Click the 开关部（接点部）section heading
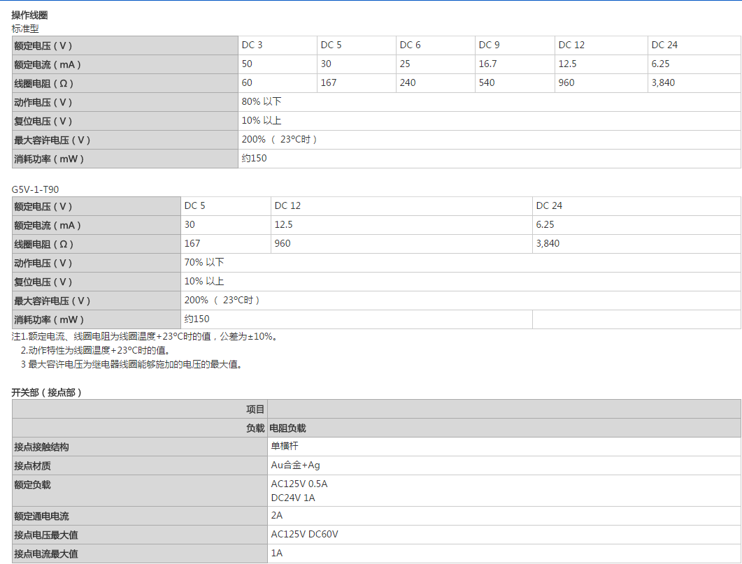 coord(47,393)
